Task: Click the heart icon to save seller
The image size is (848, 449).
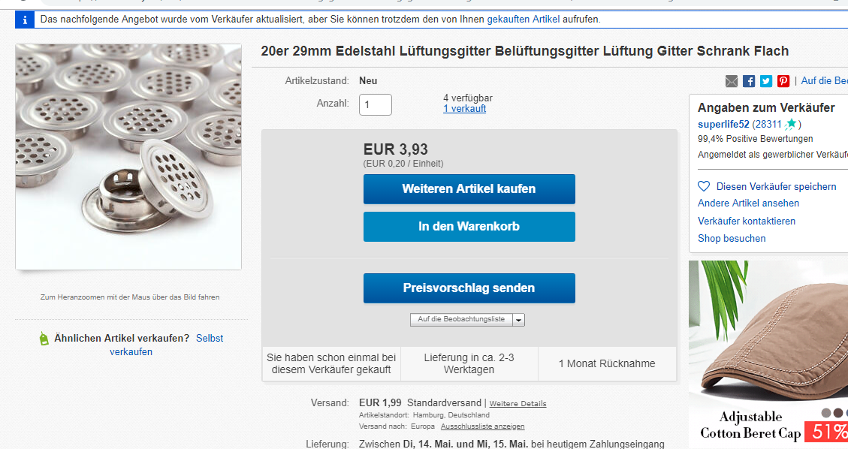Action: [704, 186]
